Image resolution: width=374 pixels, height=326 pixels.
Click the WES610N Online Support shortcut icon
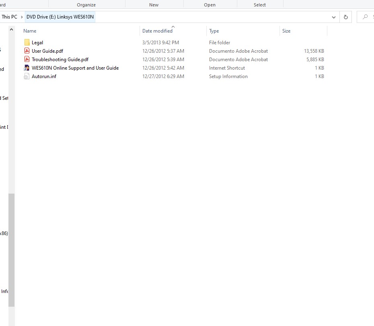point(27,68)
